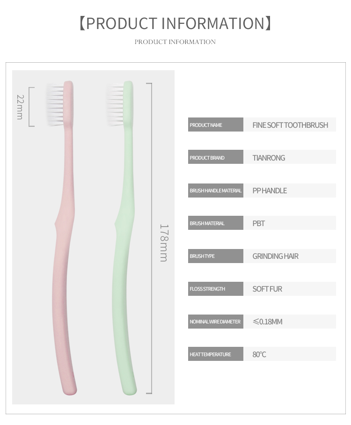Click the BRUSH TYPE label
Viewport: 351px width, 425px height.
tap(202, 256)
